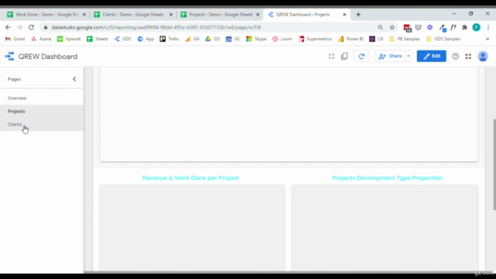
Task: Click the zoom magnifier icon in address bar
Action: click(381, 28)
